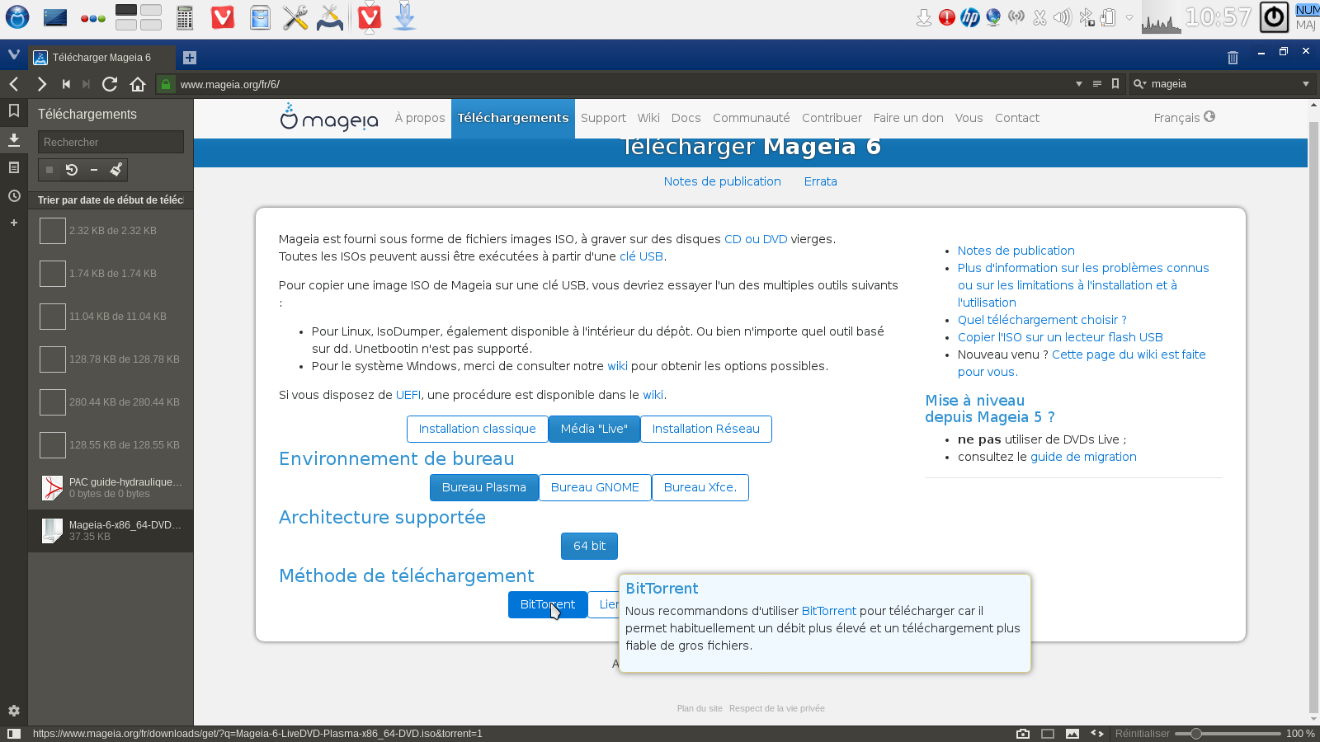Screen dimensions: 1320x742
Task: Reload the current page
Action: coord(110,84)
